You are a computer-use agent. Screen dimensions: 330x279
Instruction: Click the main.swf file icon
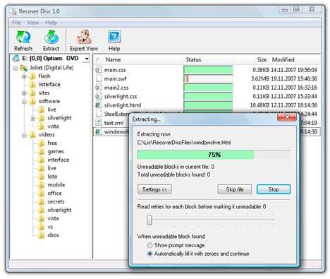(x=98, y=78)
